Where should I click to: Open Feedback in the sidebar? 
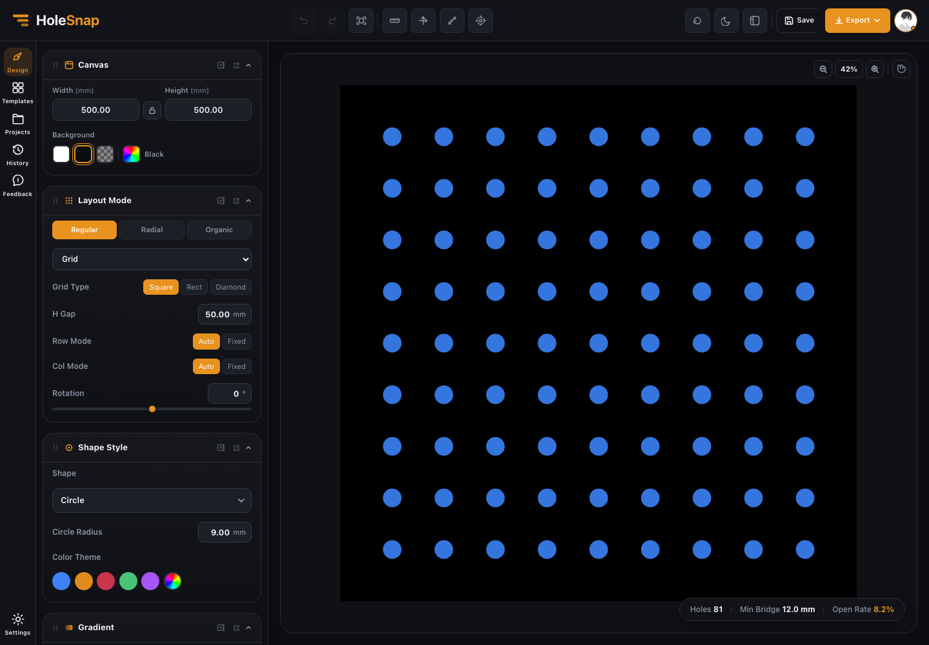tap(17, 186)
